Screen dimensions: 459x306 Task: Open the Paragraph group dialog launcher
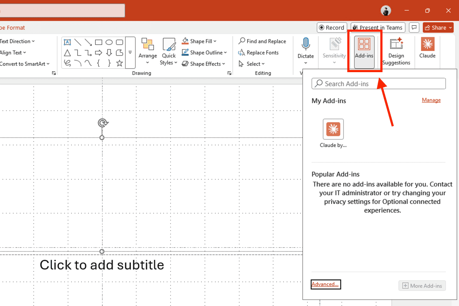(x=54, y=73)
